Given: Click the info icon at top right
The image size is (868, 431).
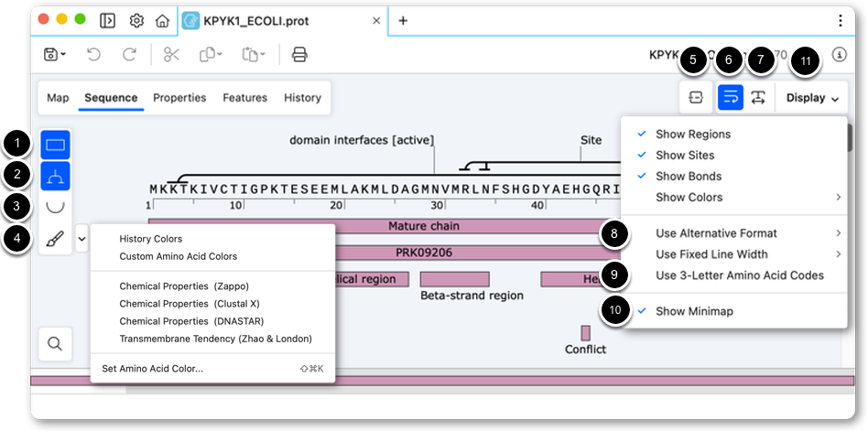Looking at the screenshot, I should click(840, 54).
